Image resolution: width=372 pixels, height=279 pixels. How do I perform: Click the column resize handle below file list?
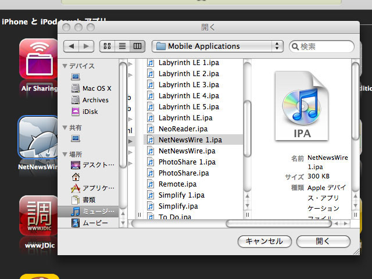[x=247, y=214]
